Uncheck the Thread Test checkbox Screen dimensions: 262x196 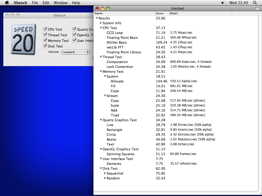point(45,35)
